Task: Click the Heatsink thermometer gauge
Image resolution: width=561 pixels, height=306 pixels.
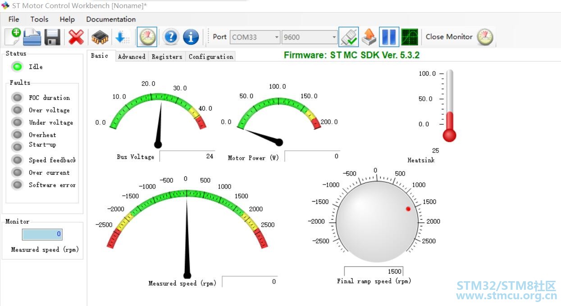Action: tap(449, 106)
